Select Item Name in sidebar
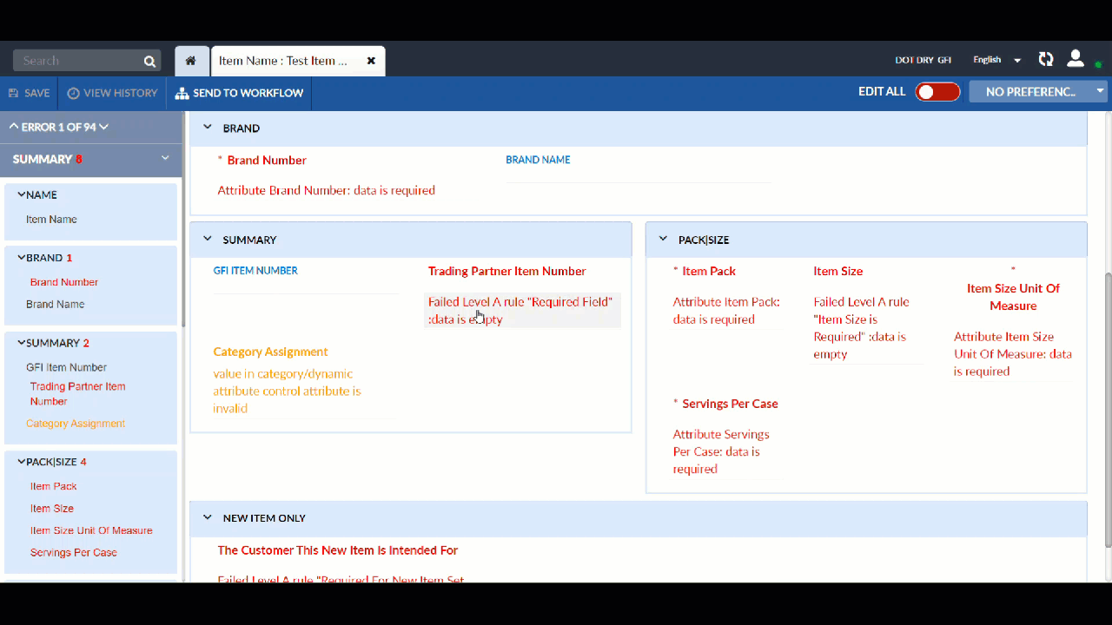 coord(51,220)
